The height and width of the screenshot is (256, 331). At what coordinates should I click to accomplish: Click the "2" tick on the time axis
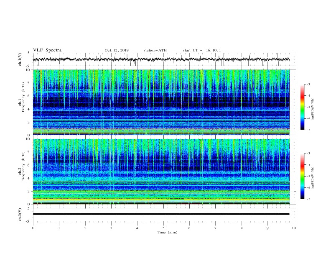pyautogui.click(x=85, y=228)
